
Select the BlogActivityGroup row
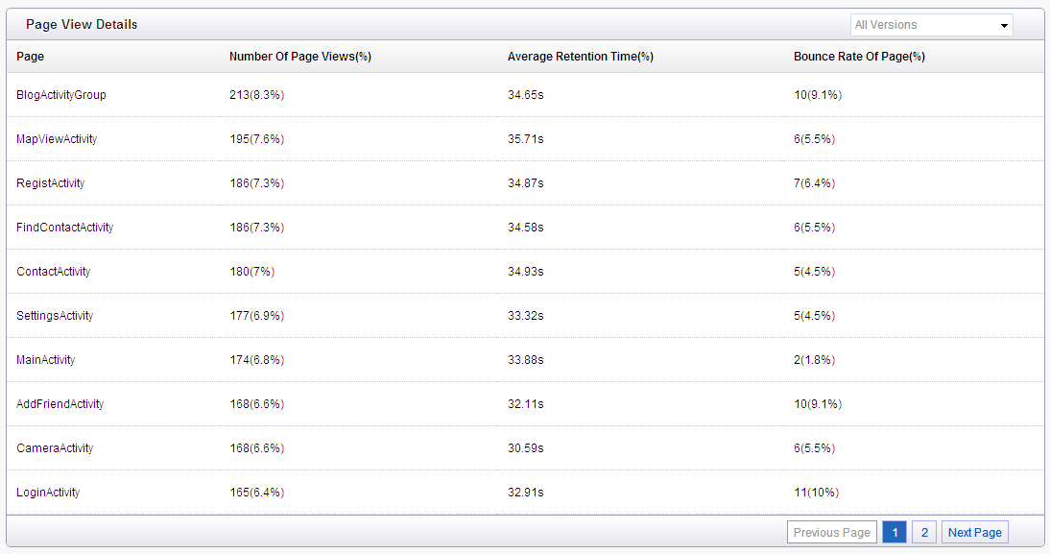tap(525, 94)
